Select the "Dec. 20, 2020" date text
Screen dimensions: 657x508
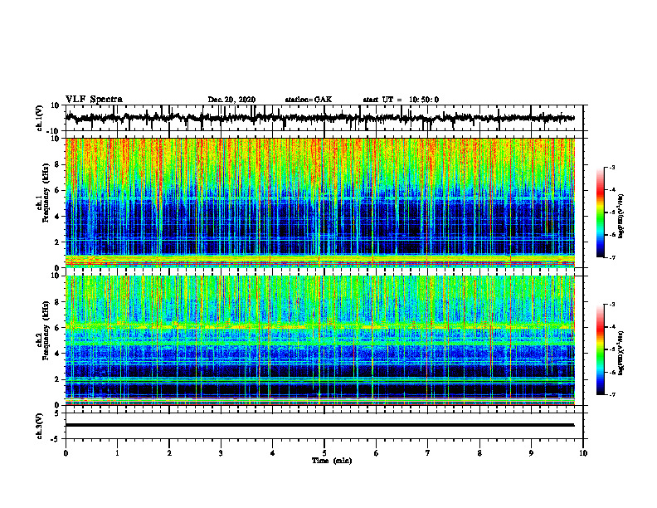231,100
